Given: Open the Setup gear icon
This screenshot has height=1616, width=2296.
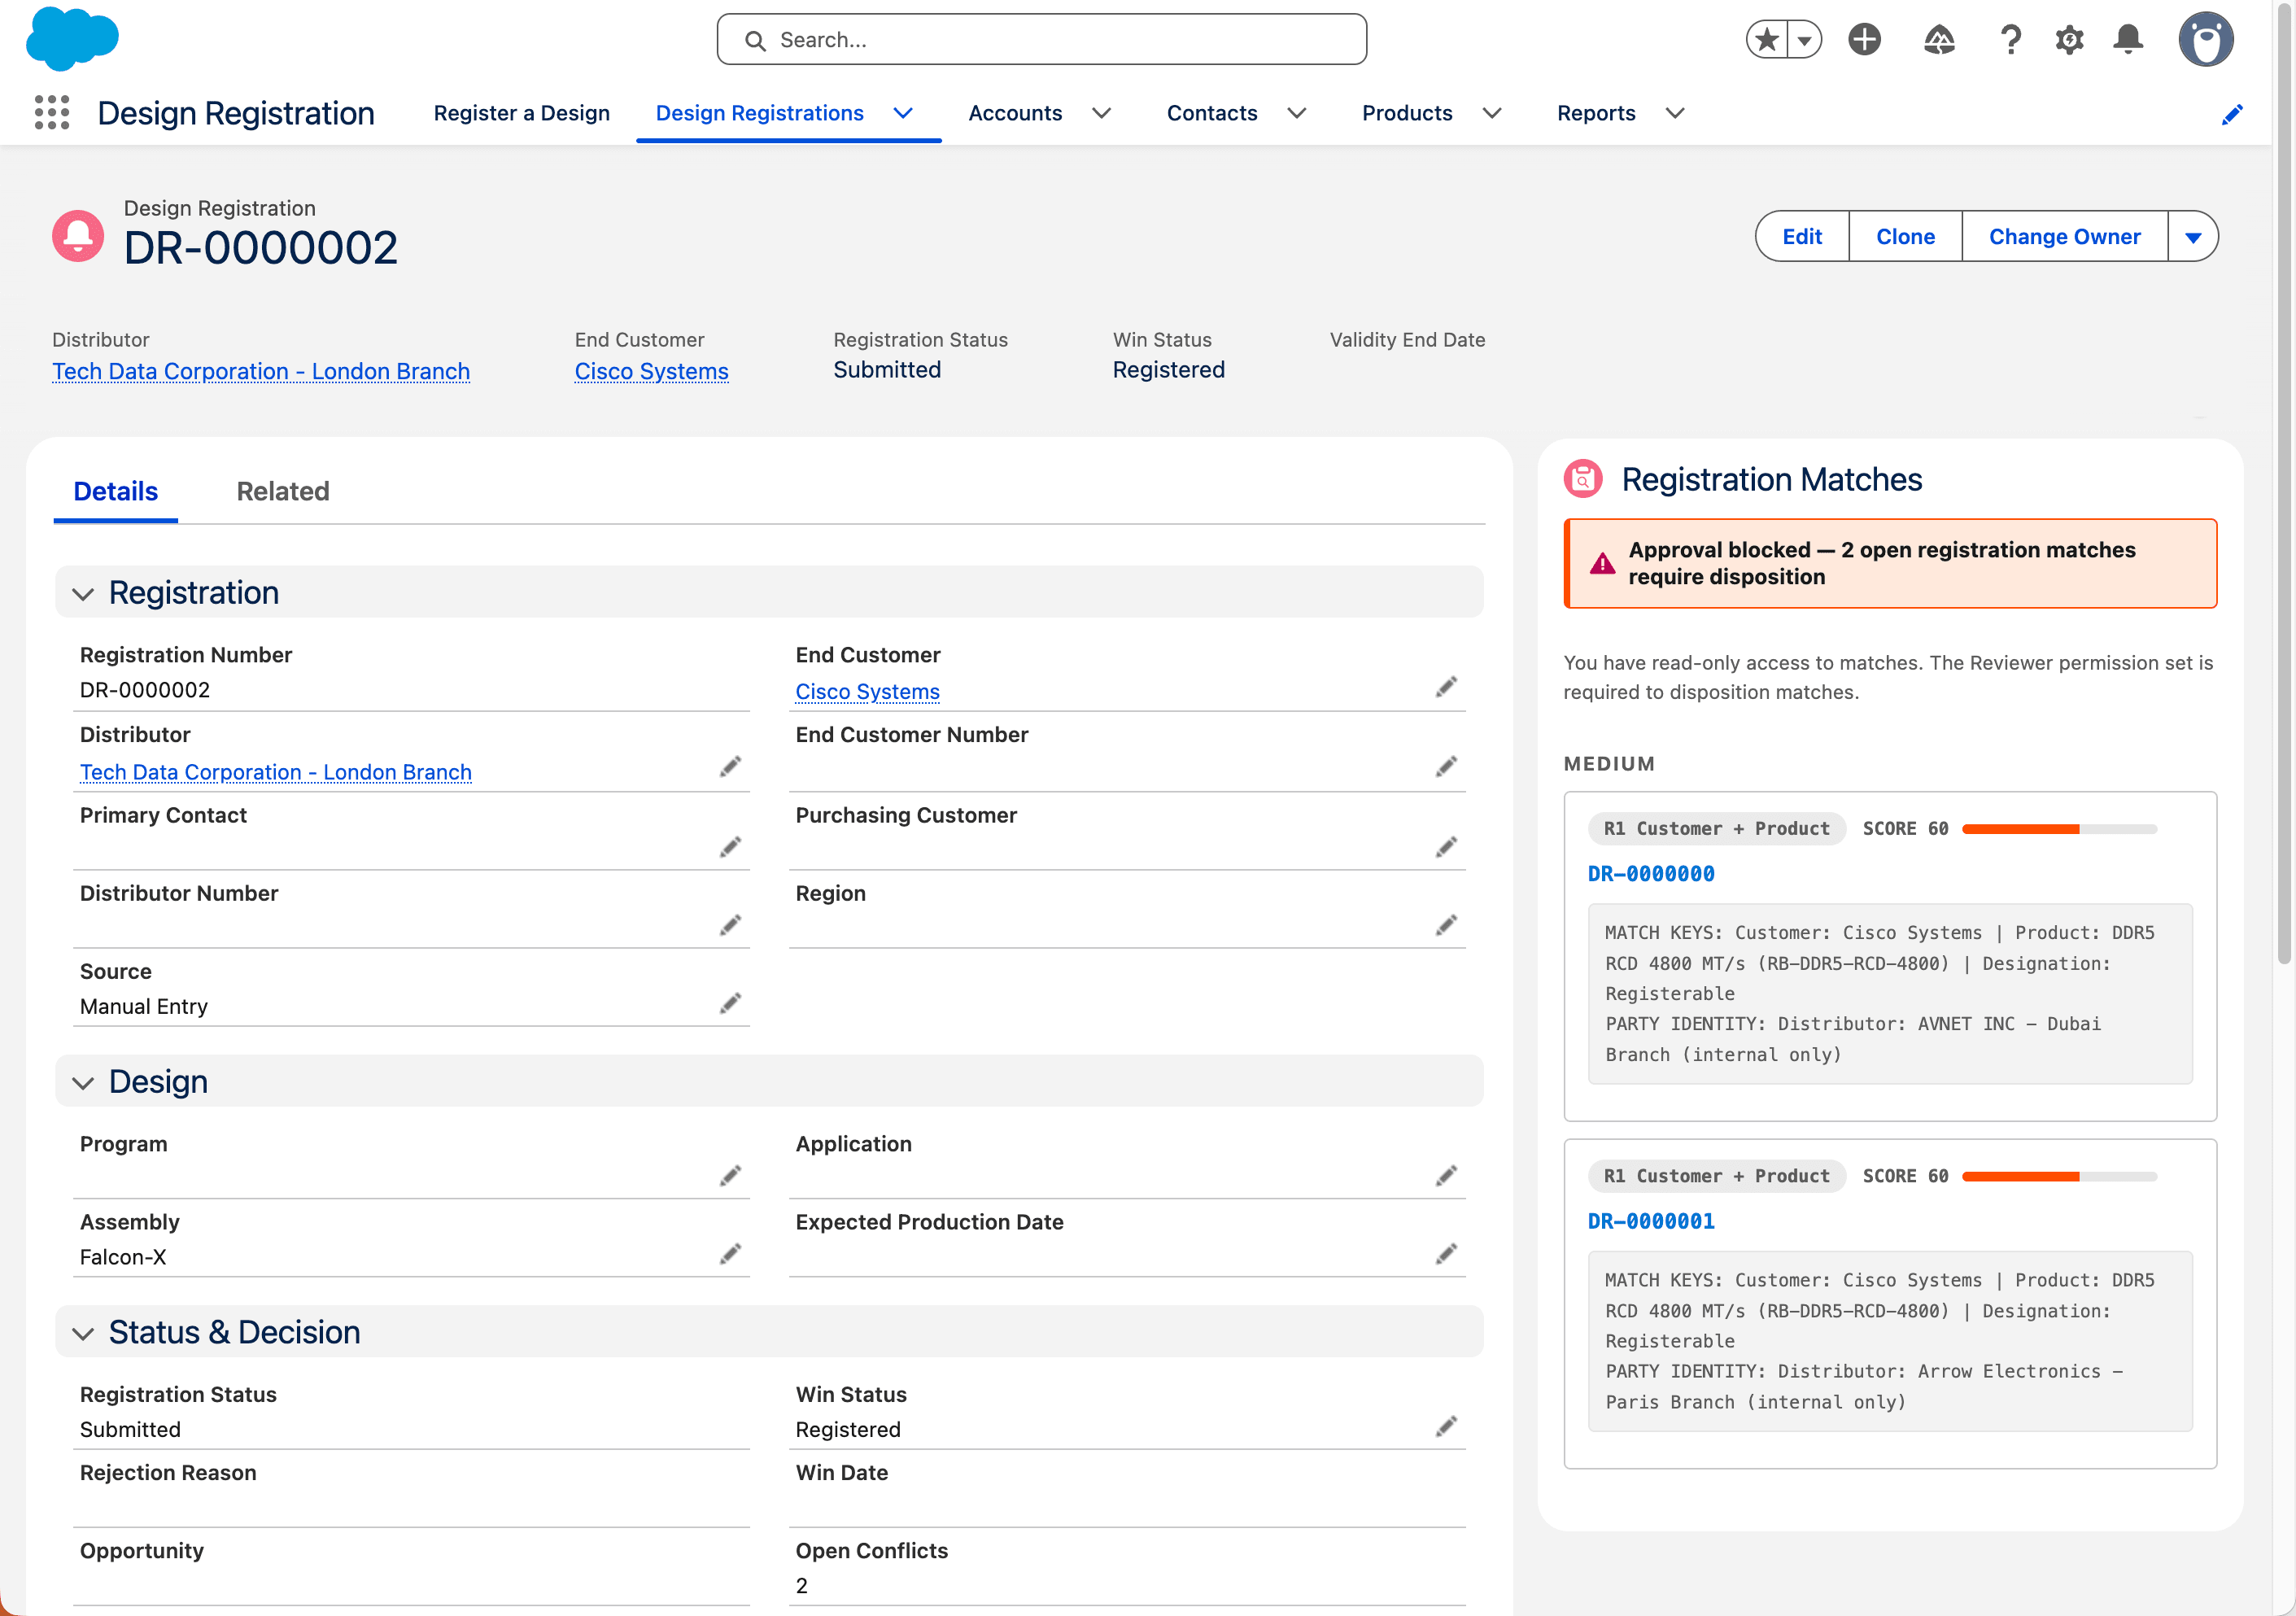Looking at the screenshot, I should 2069,40.
